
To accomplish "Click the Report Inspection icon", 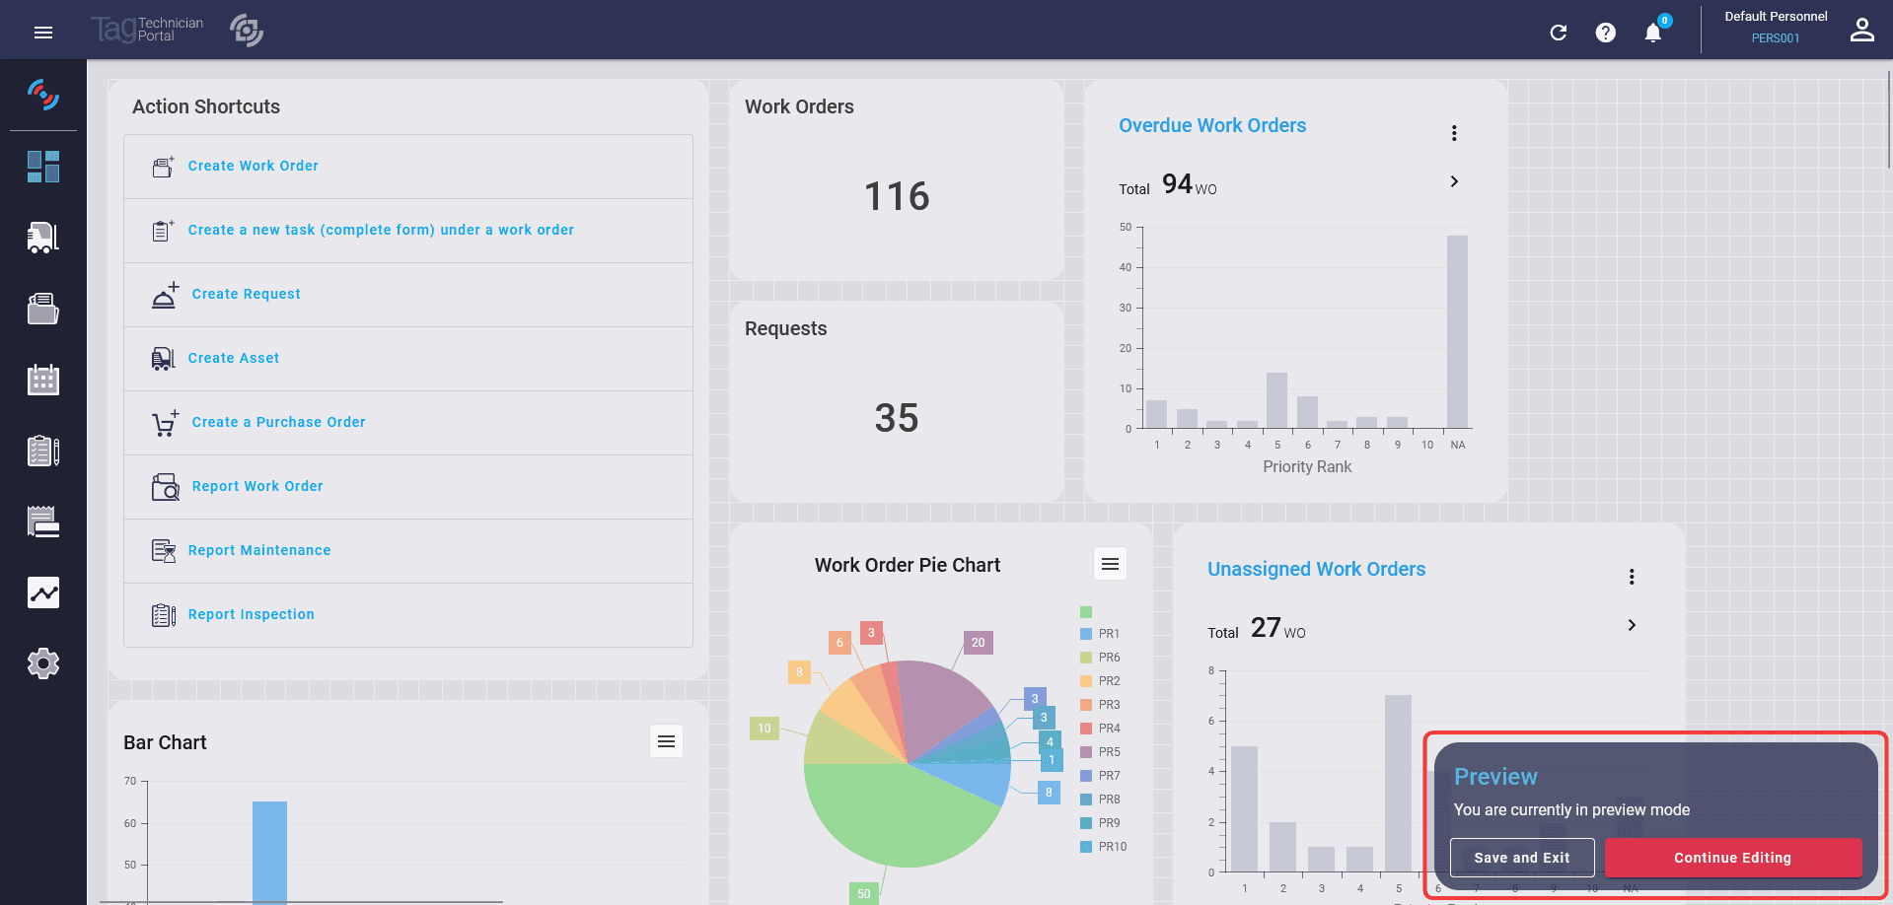I will click(164, 615).
